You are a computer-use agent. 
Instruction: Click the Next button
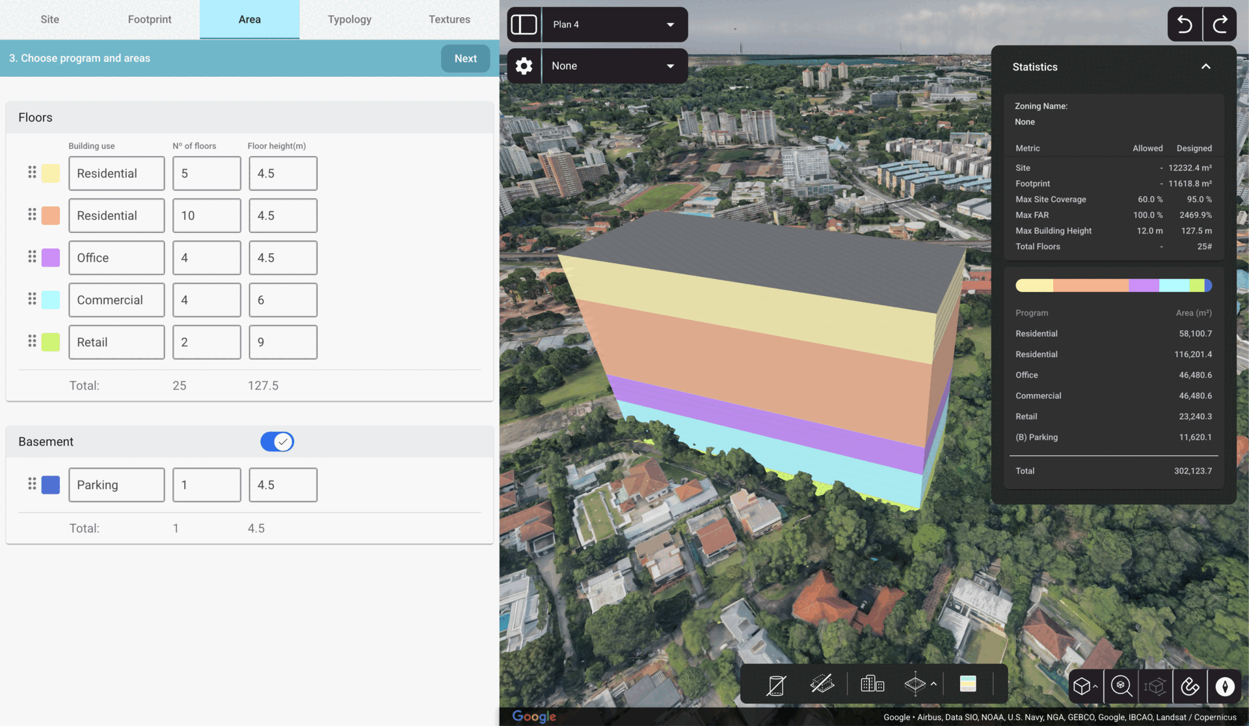click(465, 59)
